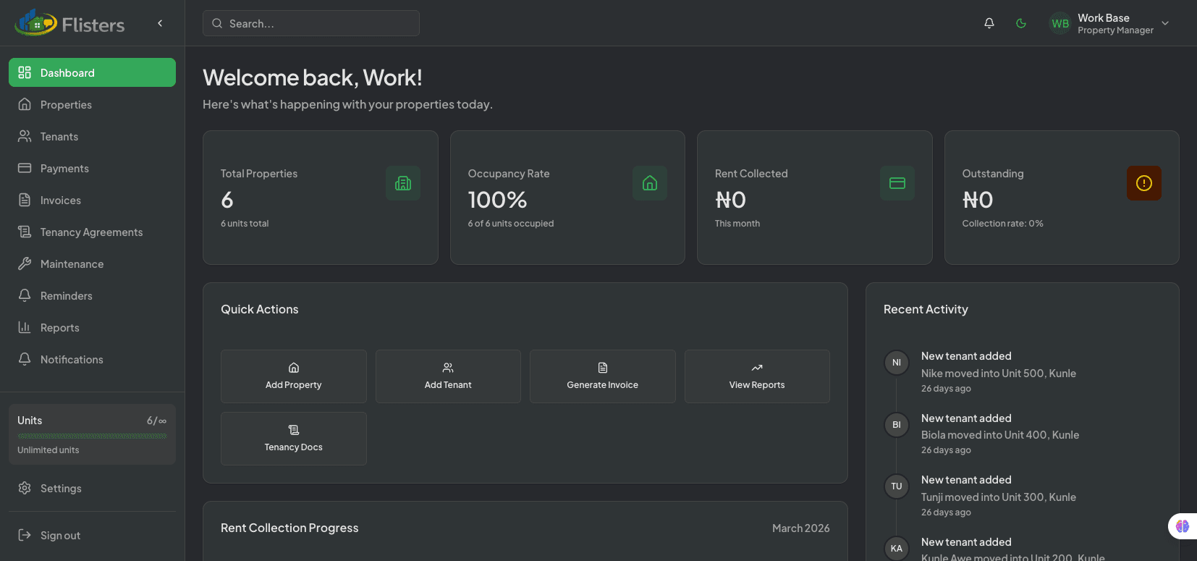Click the Occupancy Rate home icon
1197x561 pixels.
pos(650,183)
